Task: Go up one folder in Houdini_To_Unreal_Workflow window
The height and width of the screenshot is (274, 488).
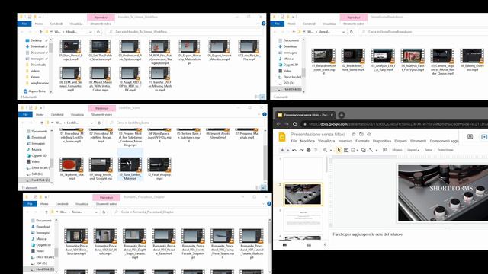Action: coord(40,32)
